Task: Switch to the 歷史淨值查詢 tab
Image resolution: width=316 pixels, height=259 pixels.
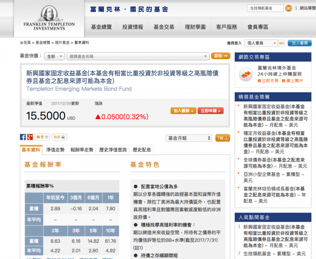Action: pyautogui.click(x=113, y=150)
